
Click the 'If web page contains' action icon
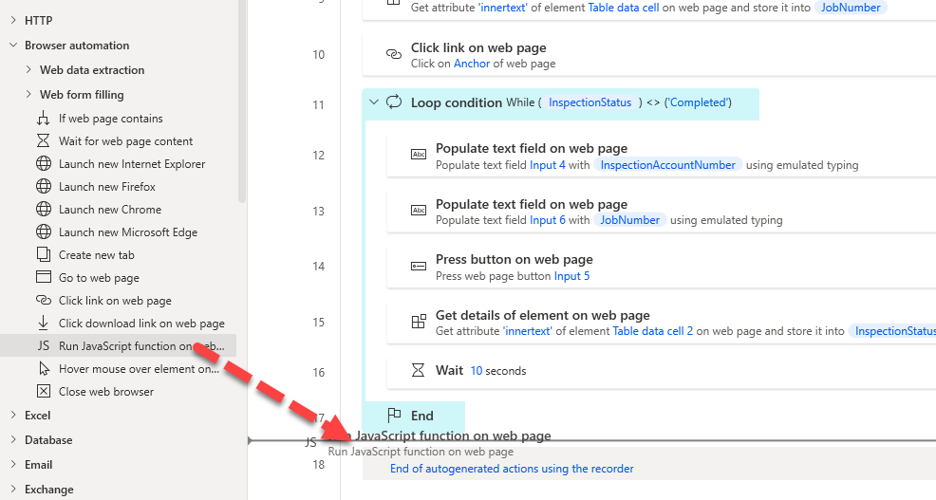tap(43, 119)
